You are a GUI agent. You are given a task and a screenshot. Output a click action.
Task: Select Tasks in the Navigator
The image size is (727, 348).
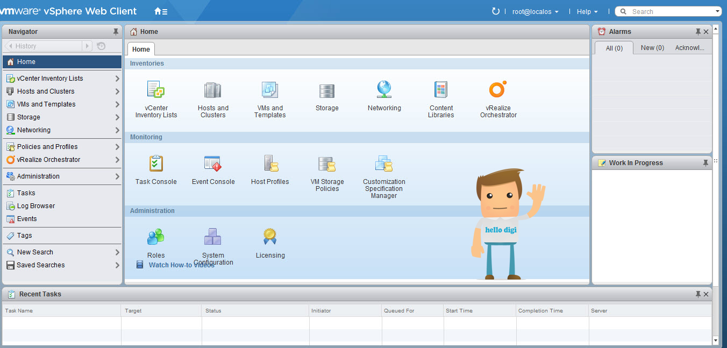point(62,193)
